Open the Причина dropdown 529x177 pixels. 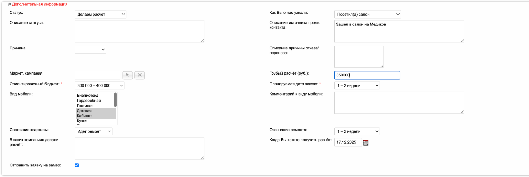click(90, 50)
